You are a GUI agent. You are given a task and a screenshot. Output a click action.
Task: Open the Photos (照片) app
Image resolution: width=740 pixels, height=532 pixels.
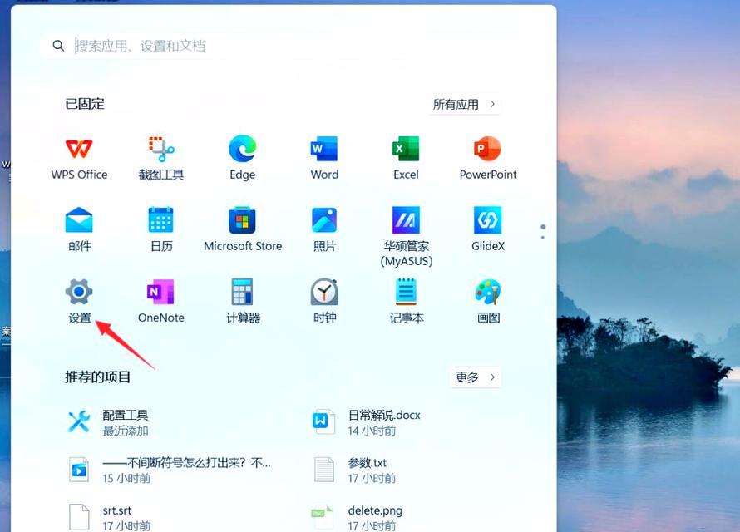point(324,230)
